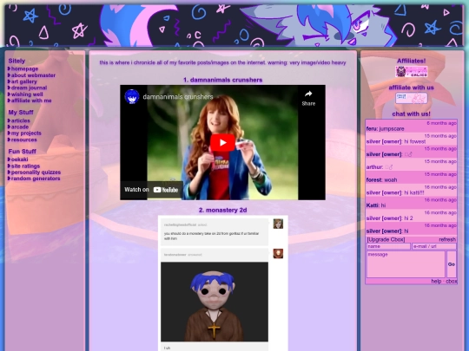Visit the art gallery link
Viewport: 469px width, 351px height.
(23, 81)
